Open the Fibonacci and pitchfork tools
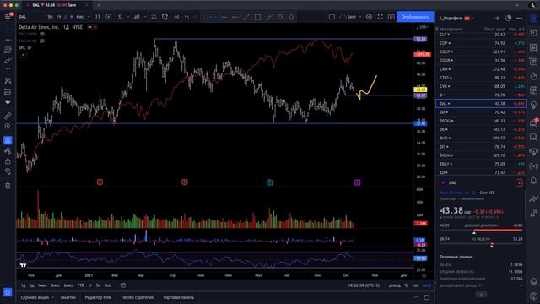 pyautogui.click(x=8, y=51)
